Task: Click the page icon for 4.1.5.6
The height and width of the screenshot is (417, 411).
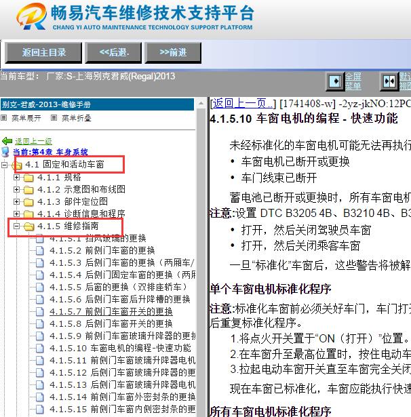Action: (x=40, y=300)
